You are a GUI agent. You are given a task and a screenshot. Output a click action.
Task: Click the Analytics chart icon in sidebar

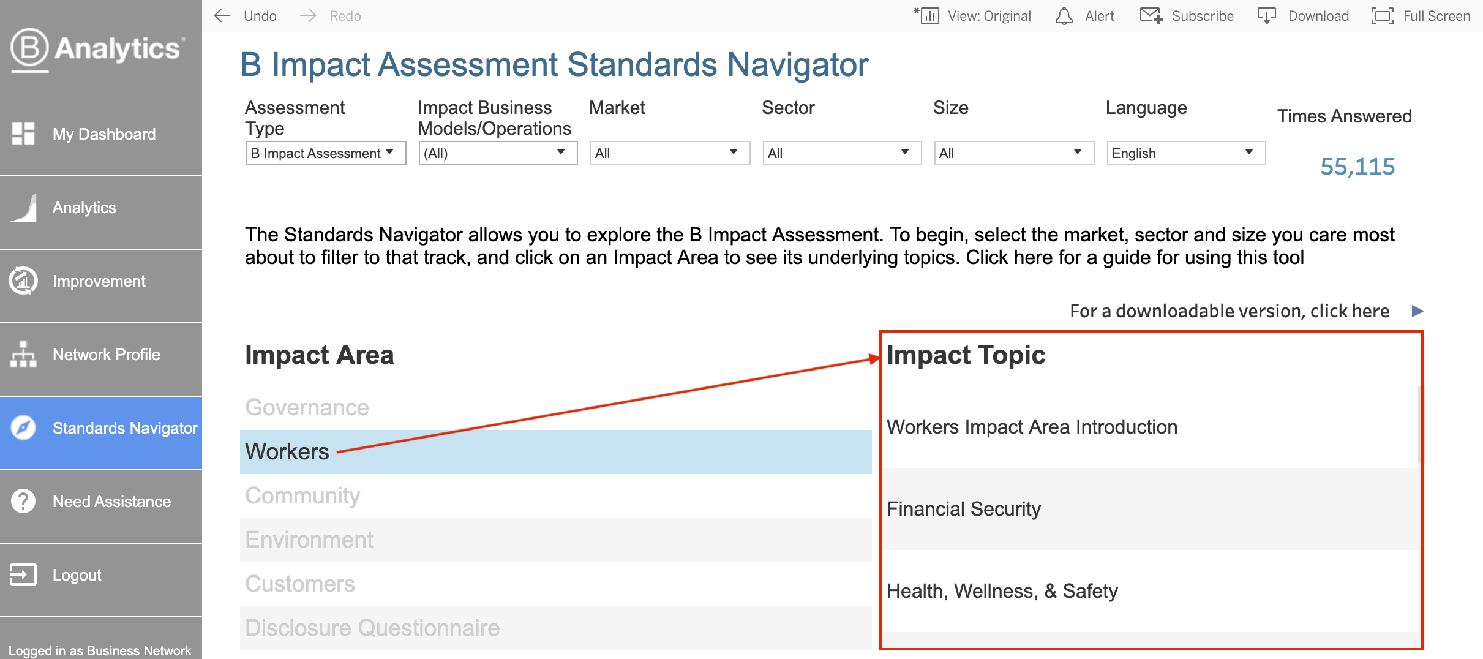[24, 208]
